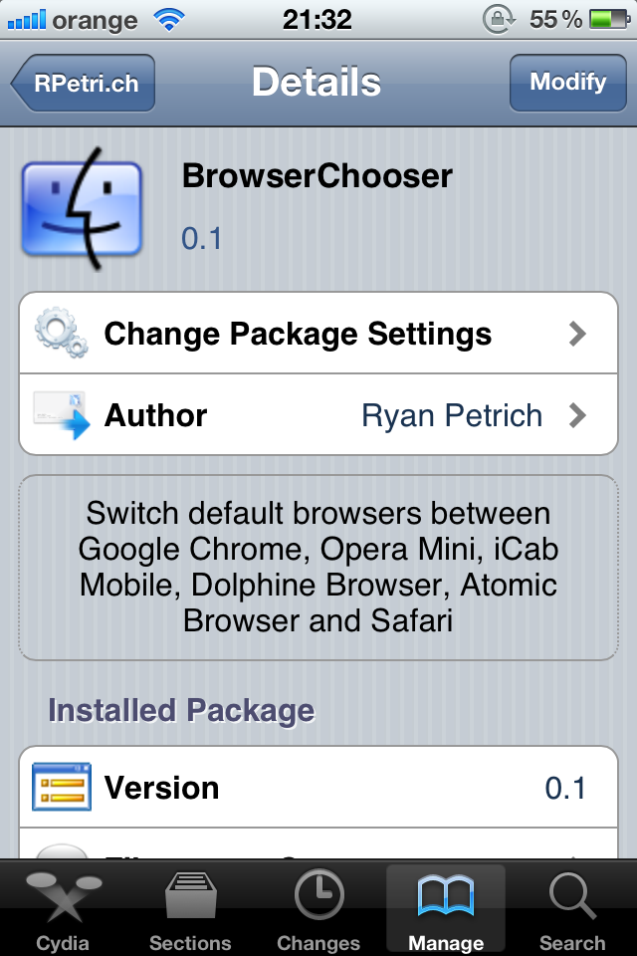
Task: Switch to the Sections tab
Action: (190, 906)
